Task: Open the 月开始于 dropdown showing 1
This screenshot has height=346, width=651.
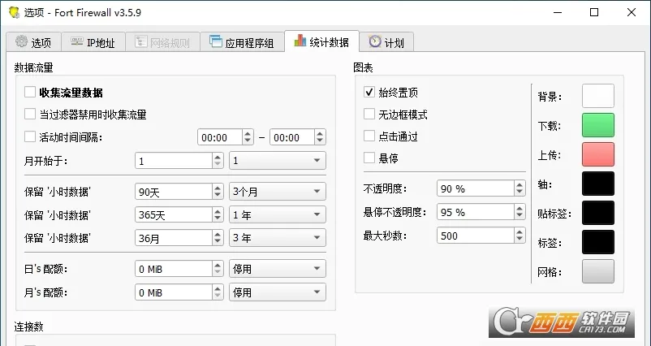Action: [278, 161]
